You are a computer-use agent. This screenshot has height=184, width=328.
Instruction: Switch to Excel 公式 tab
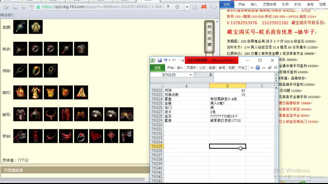(x=202, y=68)
